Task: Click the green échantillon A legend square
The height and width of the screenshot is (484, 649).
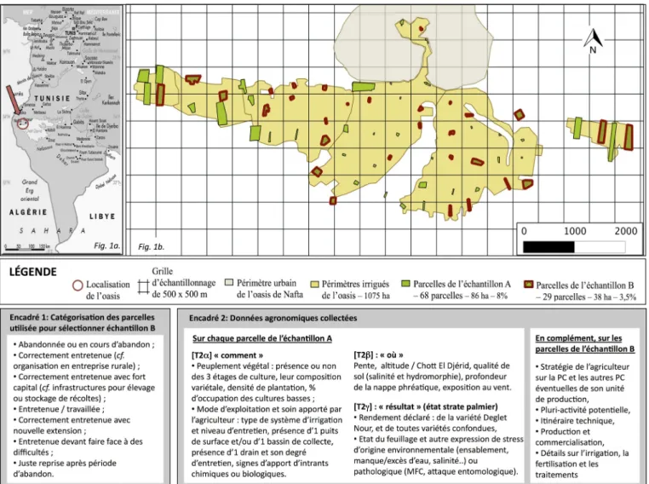Action: coord(405,284)
